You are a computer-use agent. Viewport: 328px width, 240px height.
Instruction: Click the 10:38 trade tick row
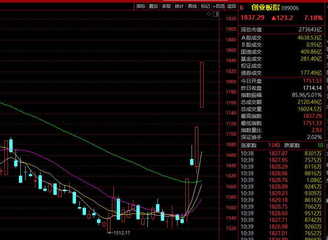coord(282,153)
